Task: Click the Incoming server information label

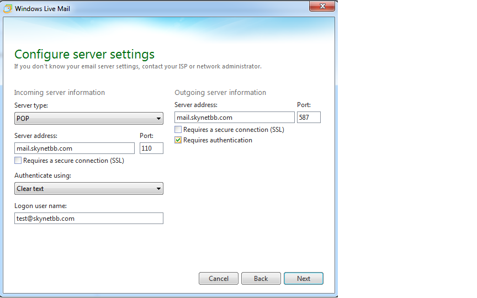Action: click(59, 93)
